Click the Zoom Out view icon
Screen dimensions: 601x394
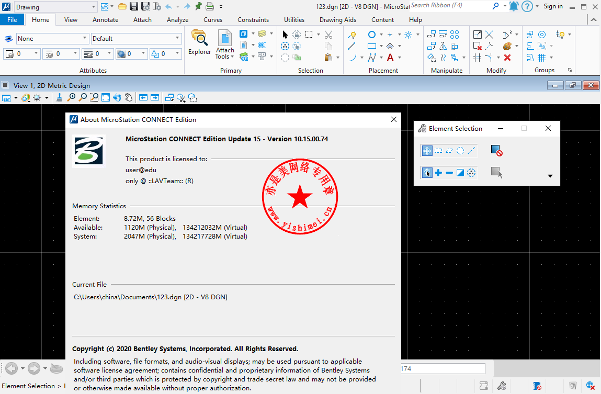click(x=83, y=98)
